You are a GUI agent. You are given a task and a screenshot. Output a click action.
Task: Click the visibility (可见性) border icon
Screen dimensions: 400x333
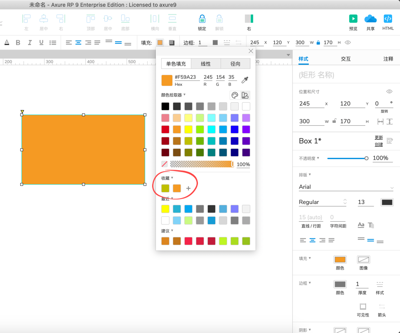point(363,306)
